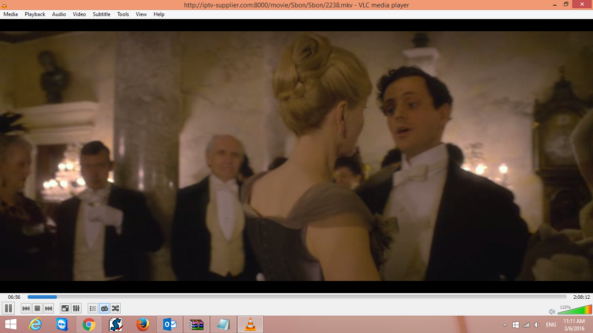Toggle the playlist view
This screenshot has width=593, height=333.
(93, 308)
